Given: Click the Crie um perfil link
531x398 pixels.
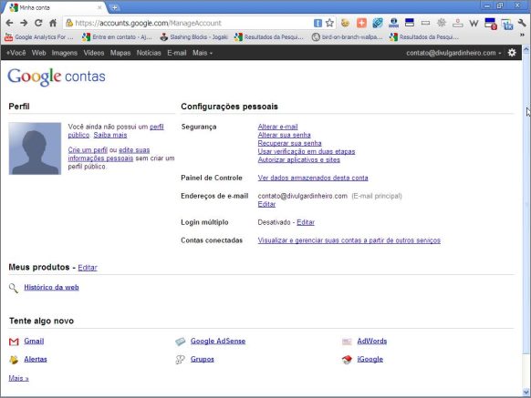Looking at the screenshot, I should 88,149.
